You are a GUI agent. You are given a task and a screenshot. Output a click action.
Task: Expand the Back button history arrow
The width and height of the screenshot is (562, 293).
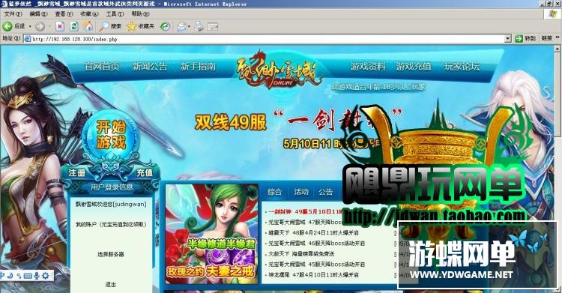coord(30,26)
